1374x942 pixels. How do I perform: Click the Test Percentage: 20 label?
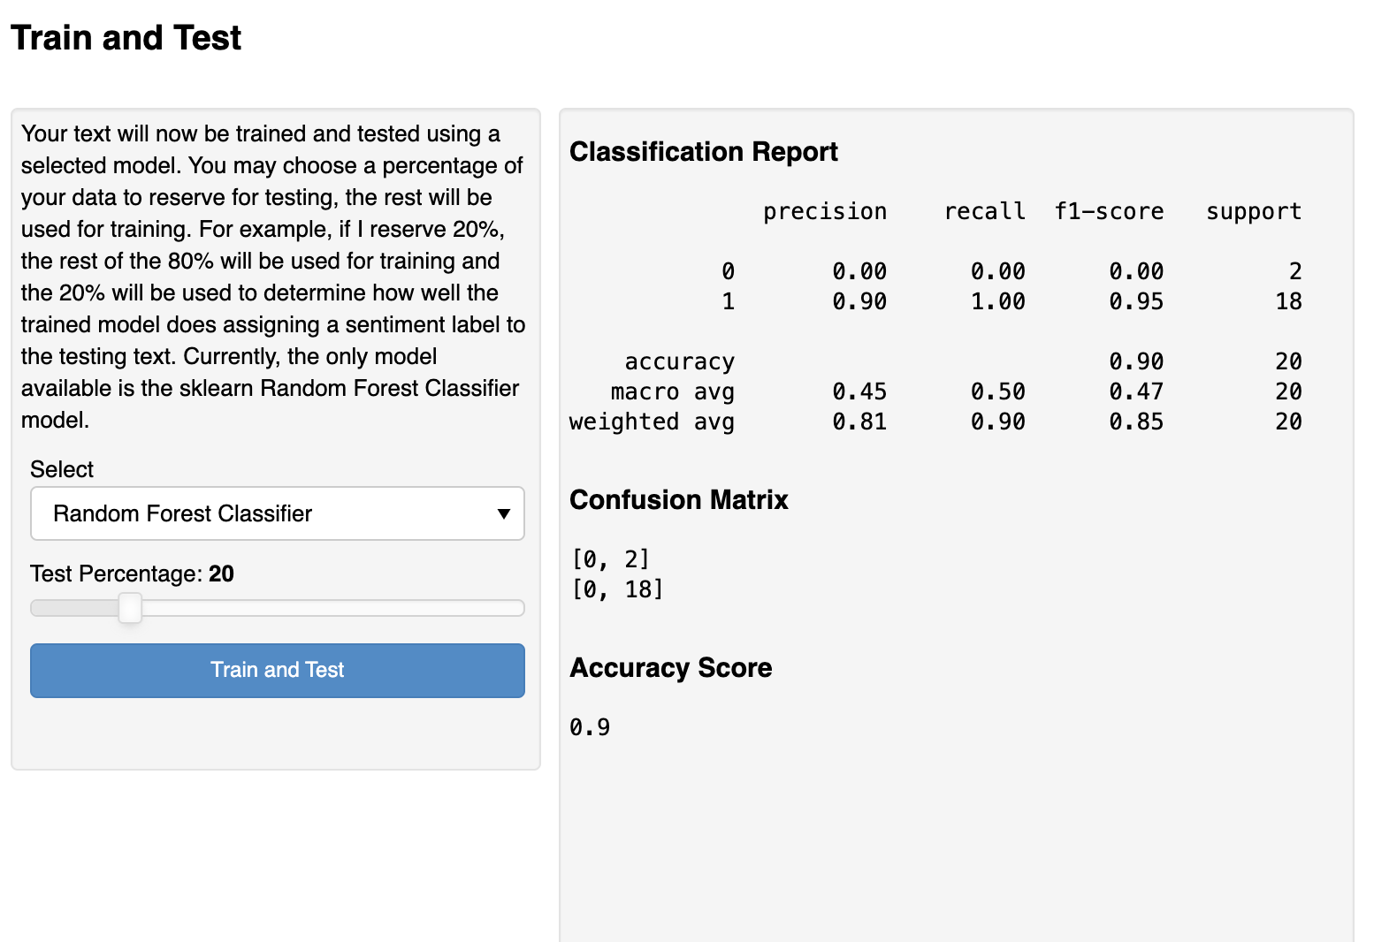(x=132, y=574)
